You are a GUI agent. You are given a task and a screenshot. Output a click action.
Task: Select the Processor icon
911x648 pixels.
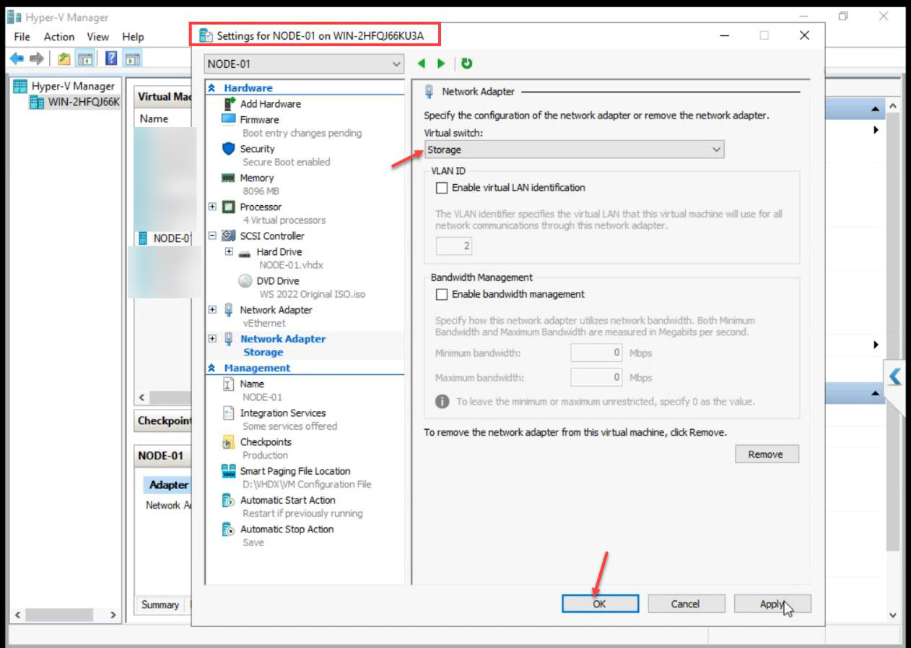click(229, 207)
